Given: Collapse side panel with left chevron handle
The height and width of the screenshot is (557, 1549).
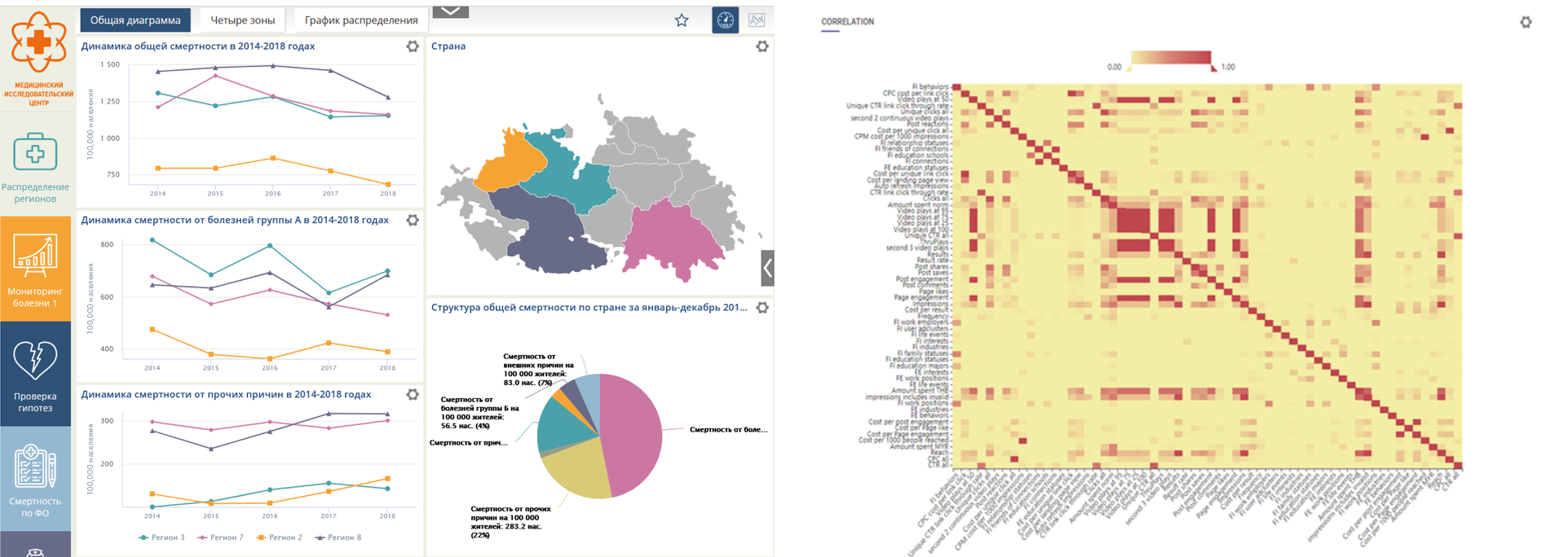Looking at the screenshot, I should 767,268.
